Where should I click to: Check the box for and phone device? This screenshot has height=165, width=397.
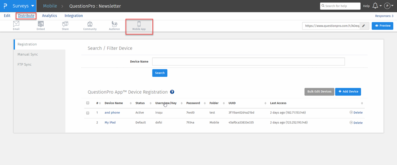coord(88,113)
